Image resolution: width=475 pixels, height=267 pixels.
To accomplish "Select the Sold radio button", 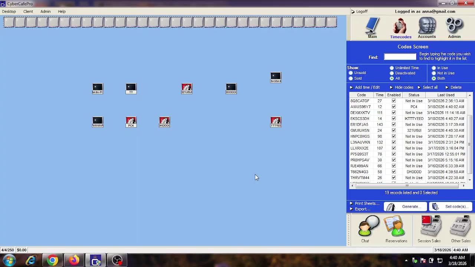I will tap(351, 78).
